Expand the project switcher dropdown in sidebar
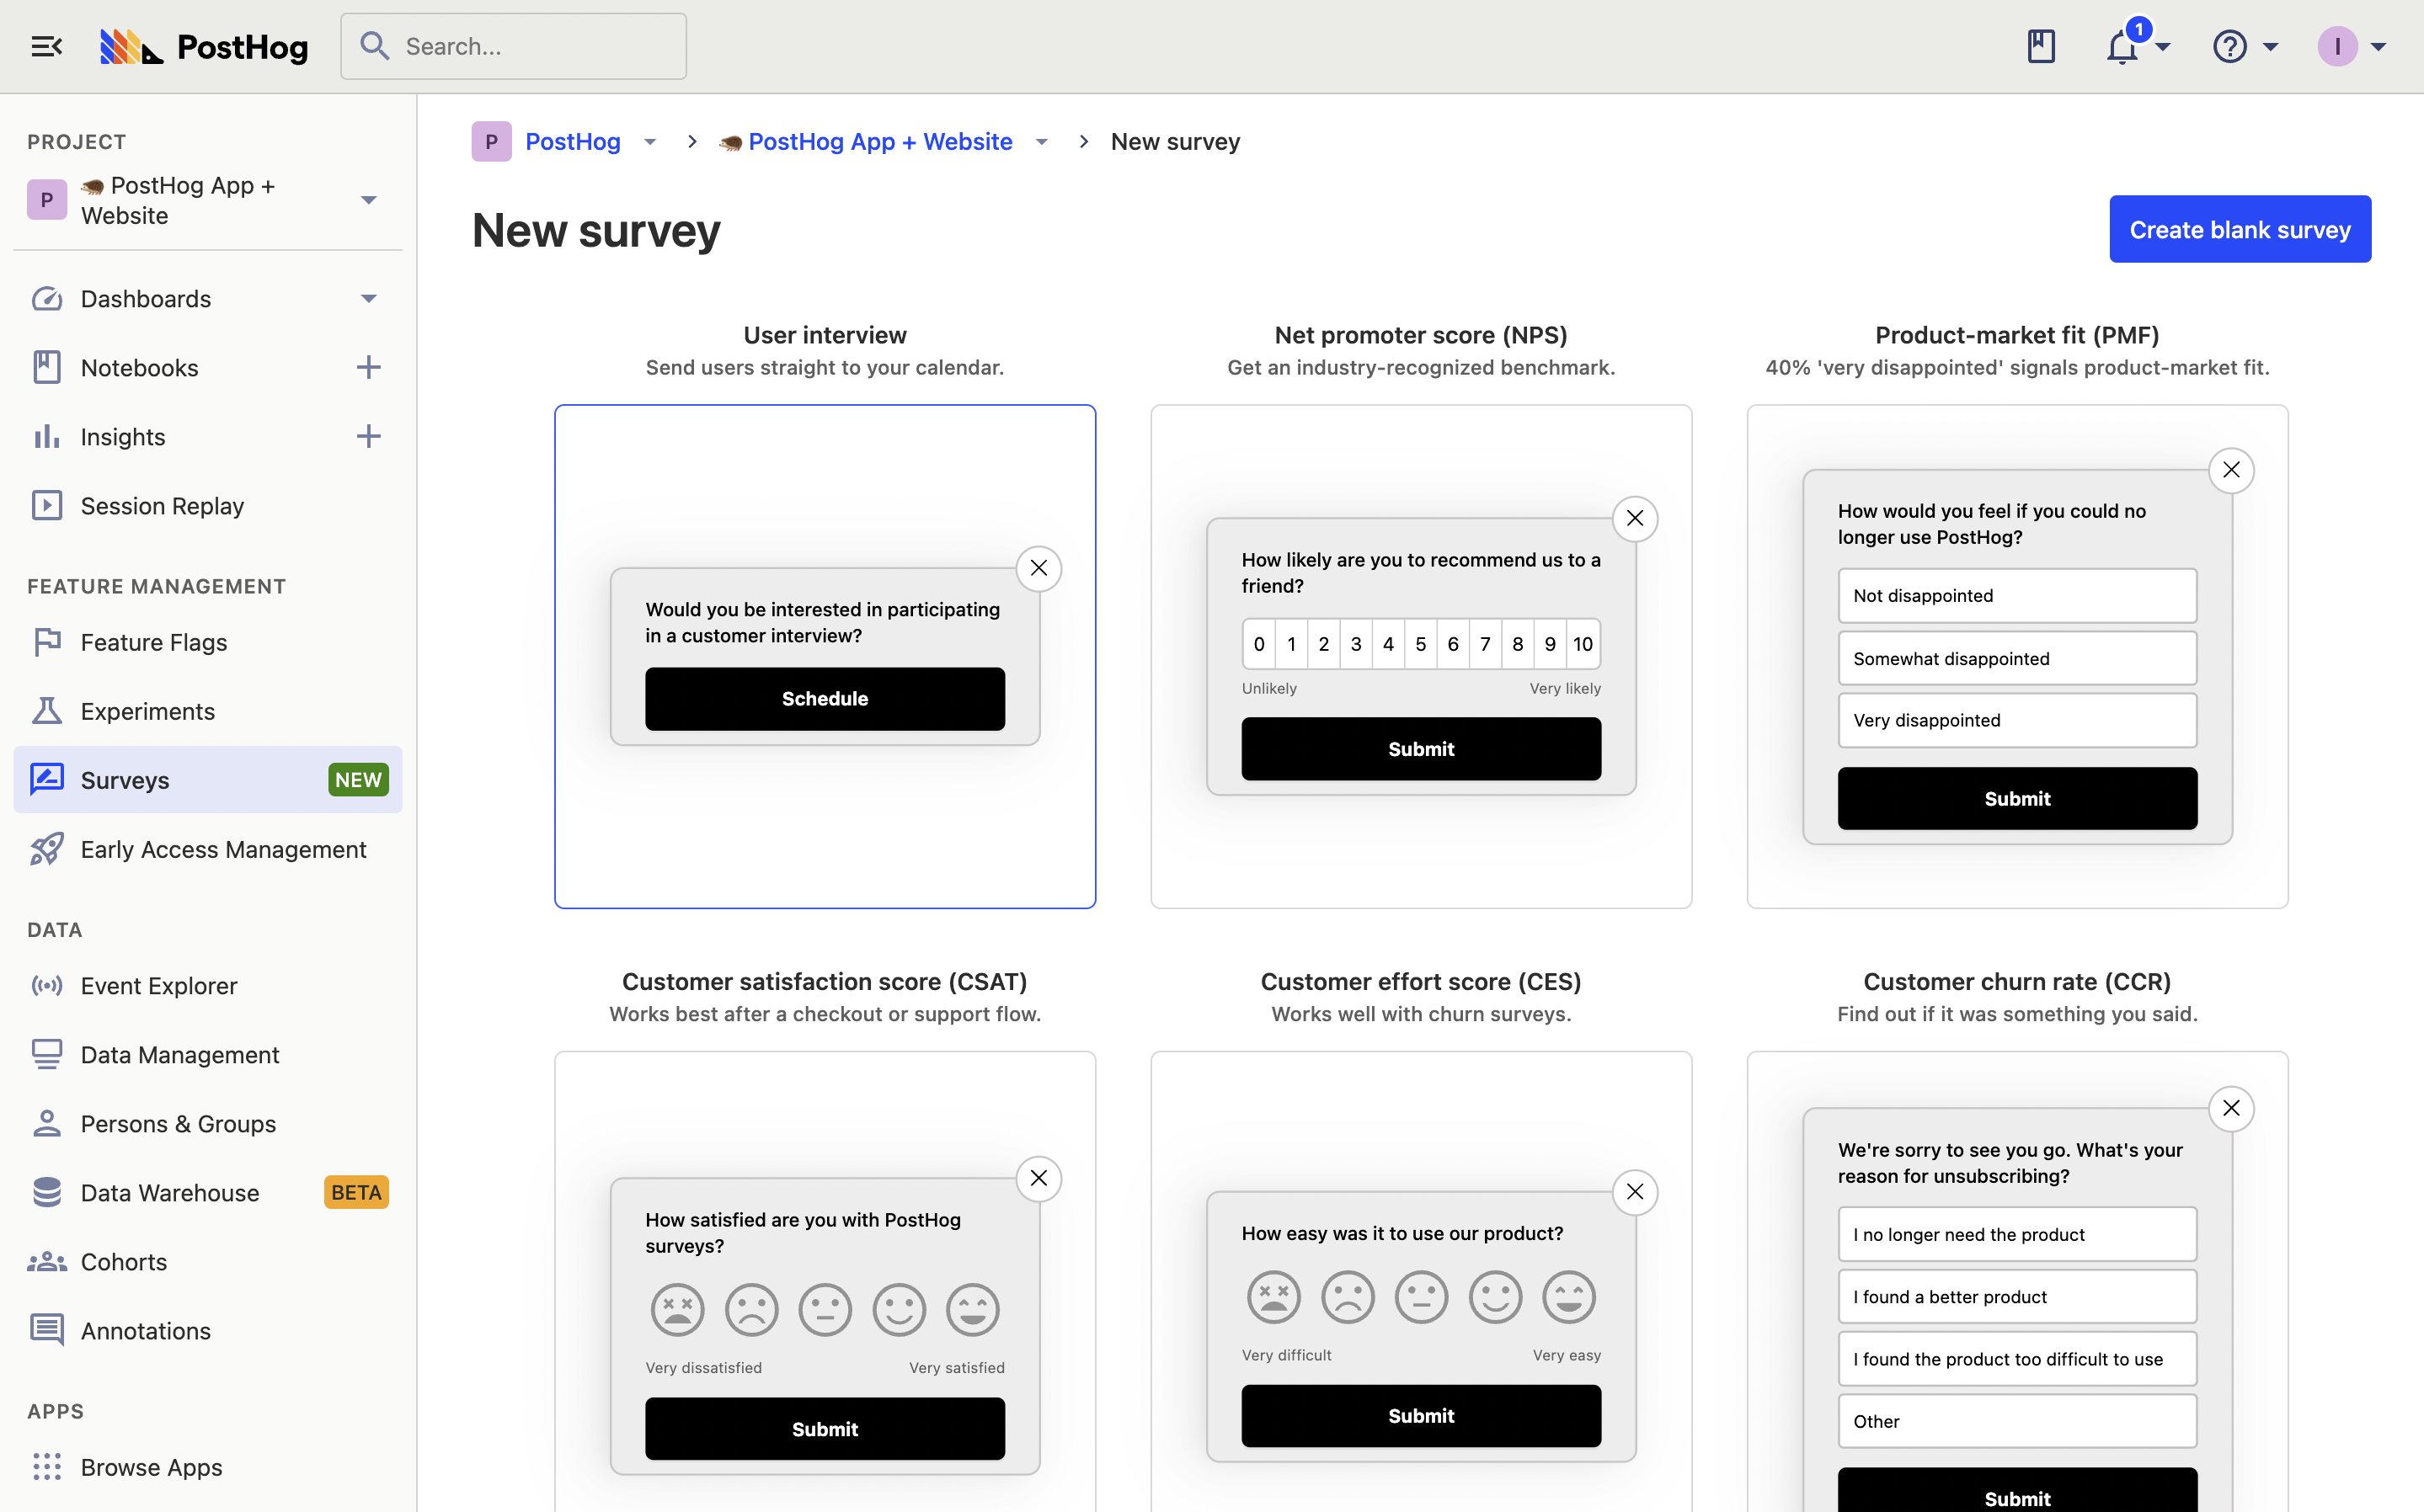This screenshot has width=2424, height=1512. point(368,200)
